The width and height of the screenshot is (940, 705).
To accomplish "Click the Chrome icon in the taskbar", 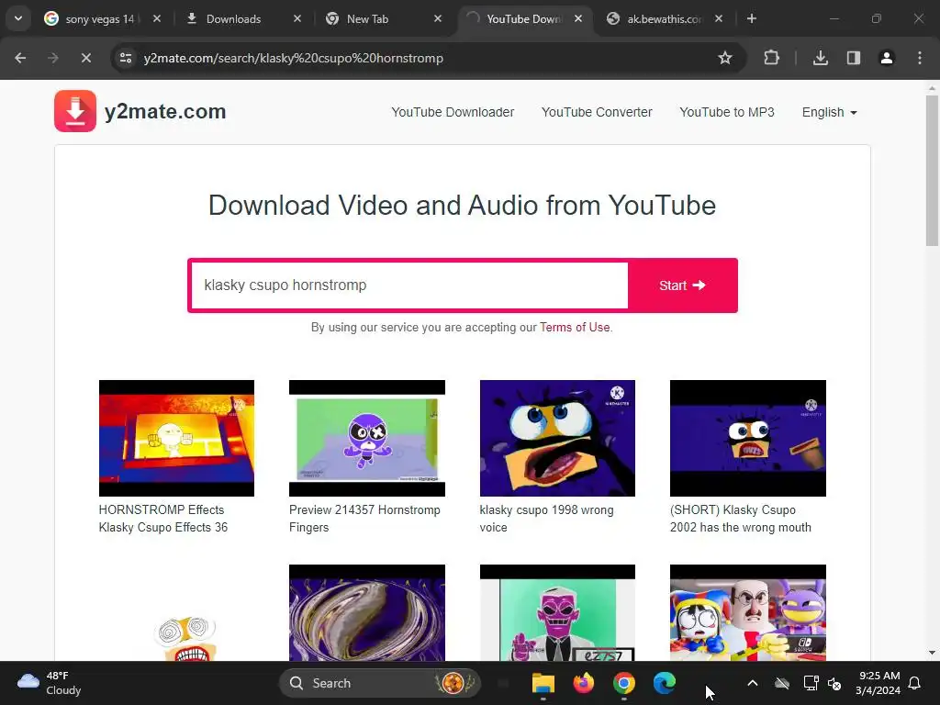I will point(623,683).
